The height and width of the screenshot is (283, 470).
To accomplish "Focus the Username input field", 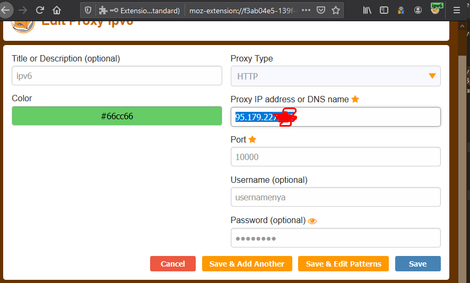I will (x=335, y=197).
